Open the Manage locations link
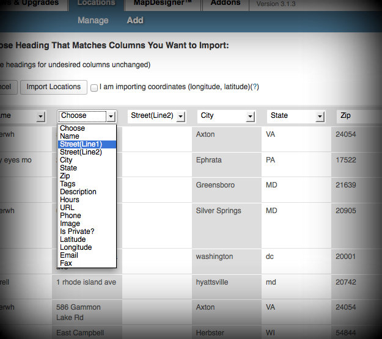Image resolution: width=382 pixels, height=339 pixels. [93, 20]
